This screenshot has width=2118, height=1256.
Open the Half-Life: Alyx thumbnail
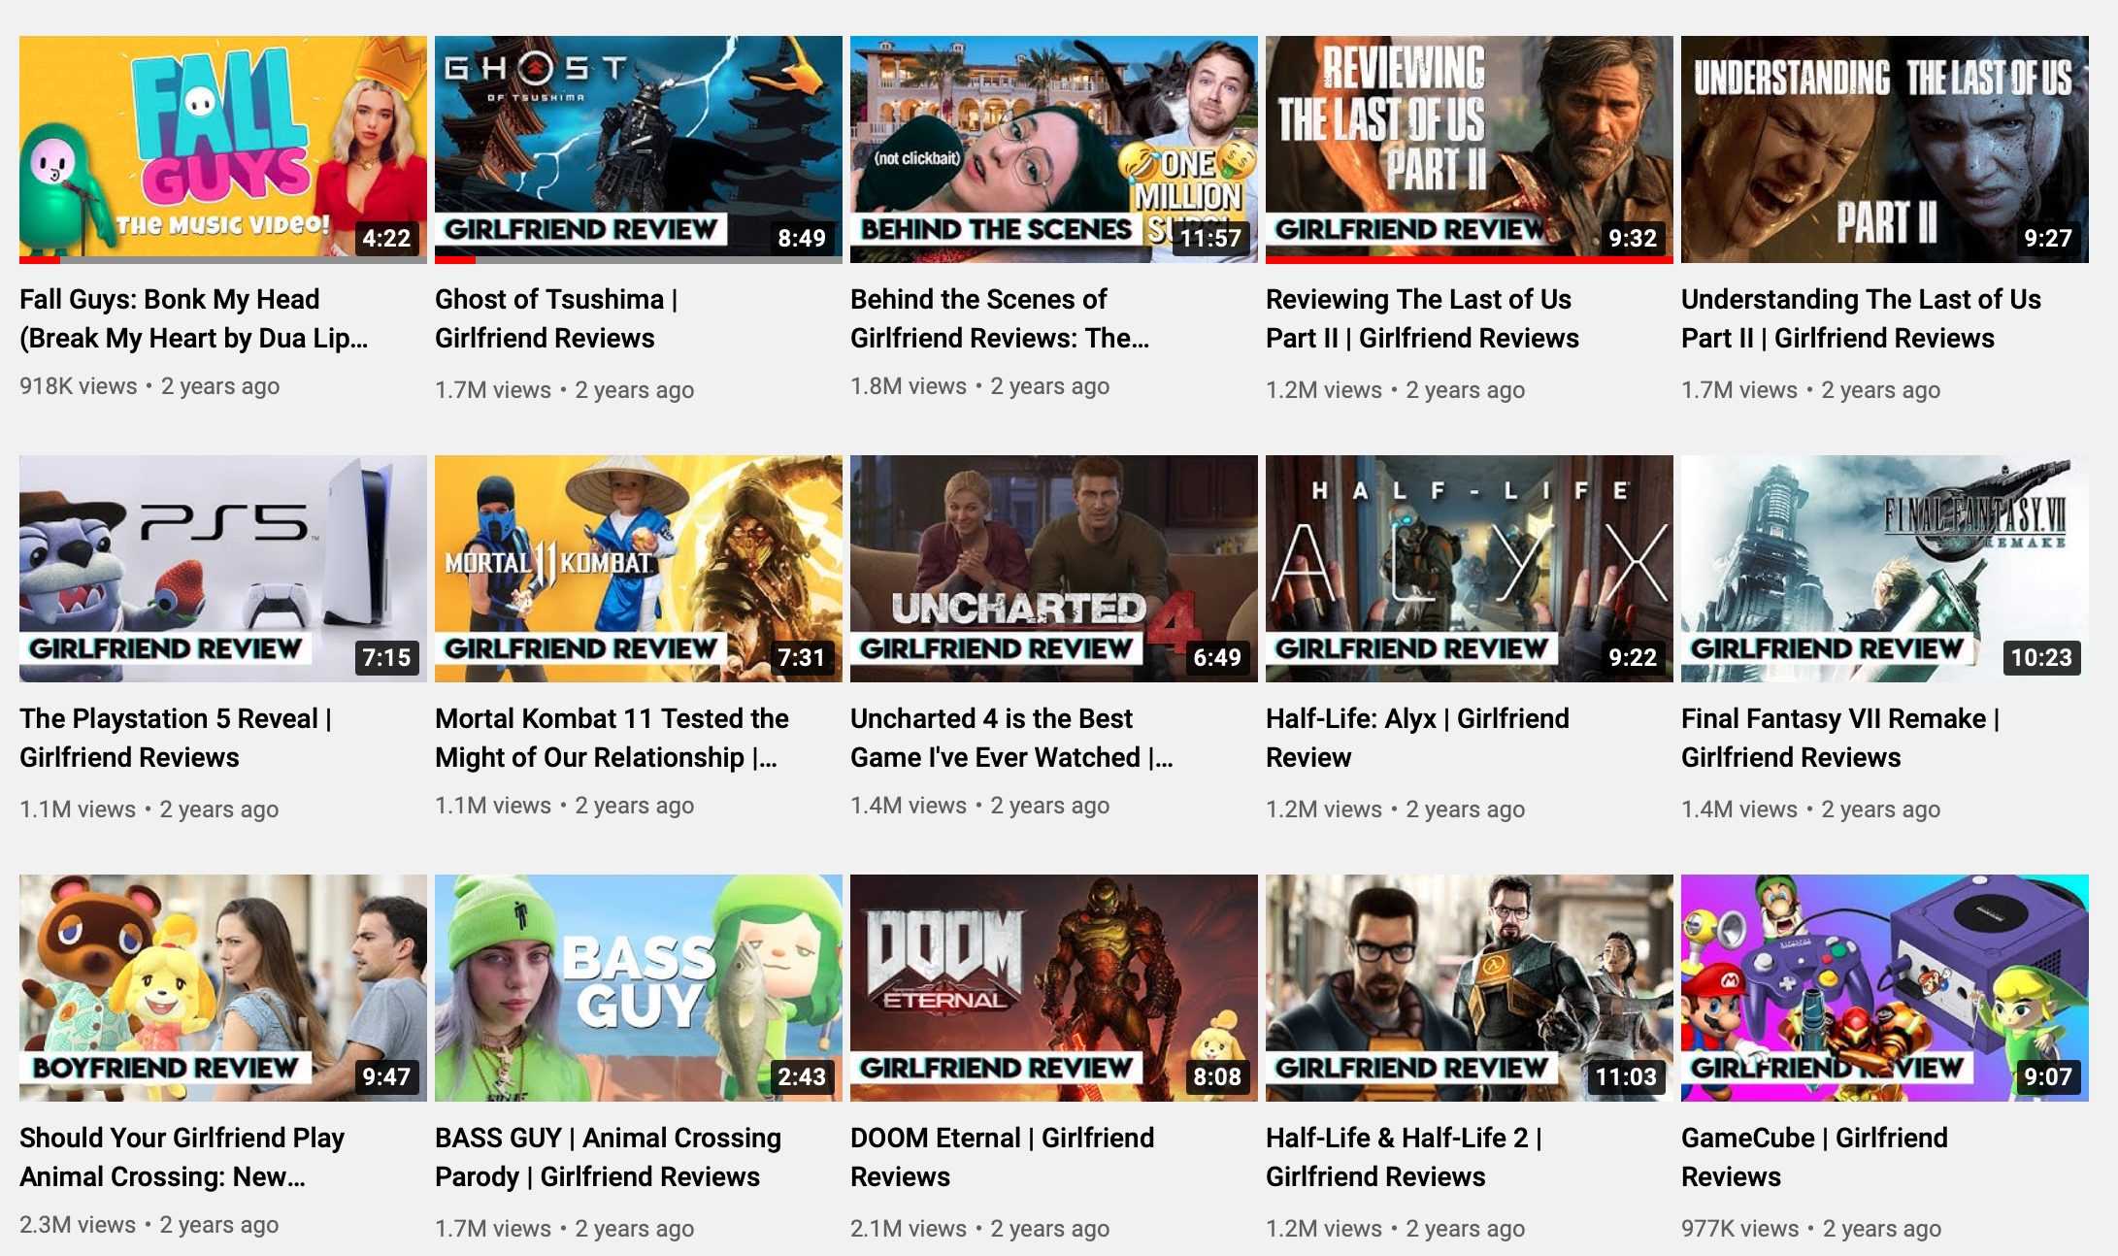click(1469, 568)
